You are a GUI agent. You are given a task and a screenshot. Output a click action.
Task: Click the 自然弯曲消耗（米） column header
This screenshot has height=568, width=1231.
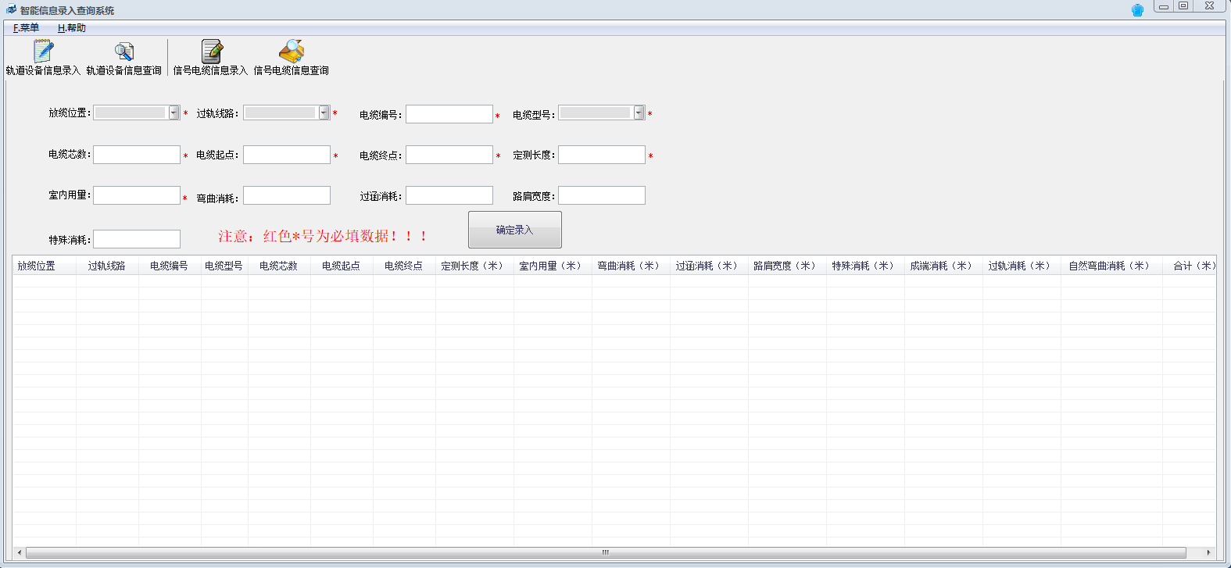1111,266
